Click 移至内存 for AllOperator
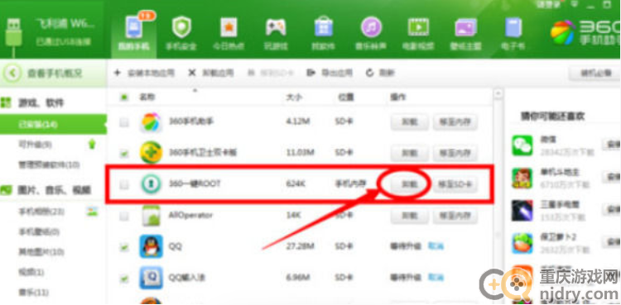Image resolution: width=621 pixels, height=305 pixels. [x=455, y=216]
